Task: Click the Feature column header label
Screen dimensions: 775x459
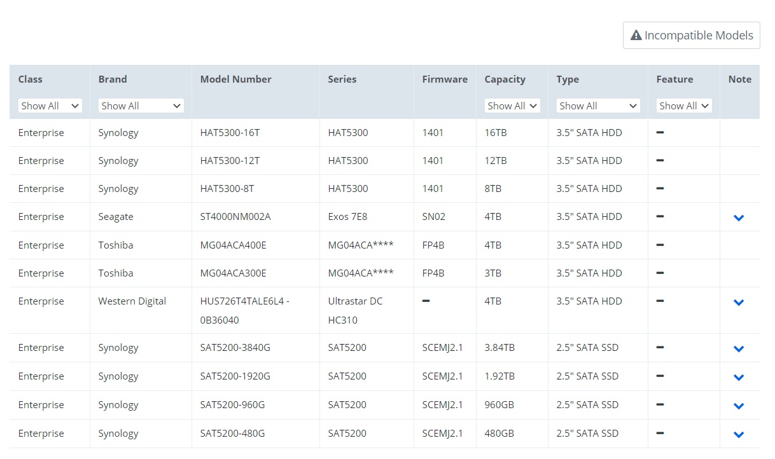Action: [x=674, y=79]
